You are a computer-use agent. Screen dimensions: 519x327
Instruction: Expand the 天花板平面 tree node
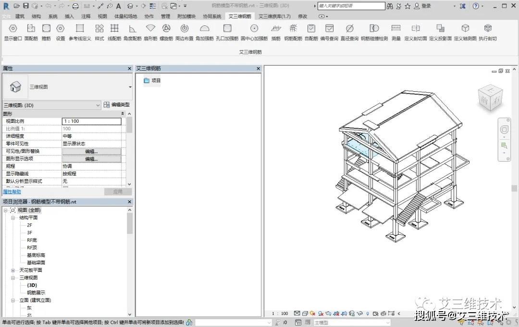pos(13,270)
